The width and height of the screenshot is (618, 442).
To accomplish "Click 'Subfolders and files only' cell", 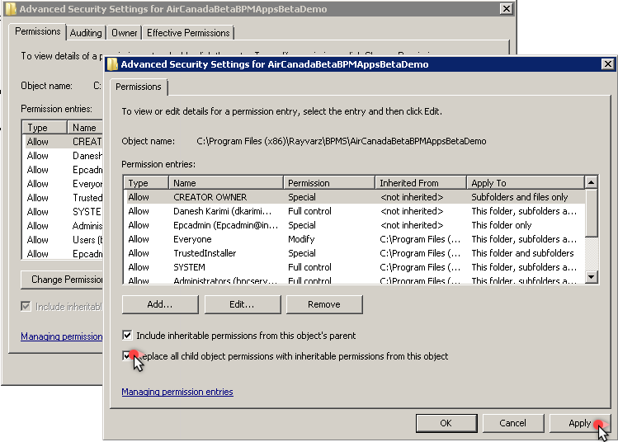I will [x=520, y=197].
